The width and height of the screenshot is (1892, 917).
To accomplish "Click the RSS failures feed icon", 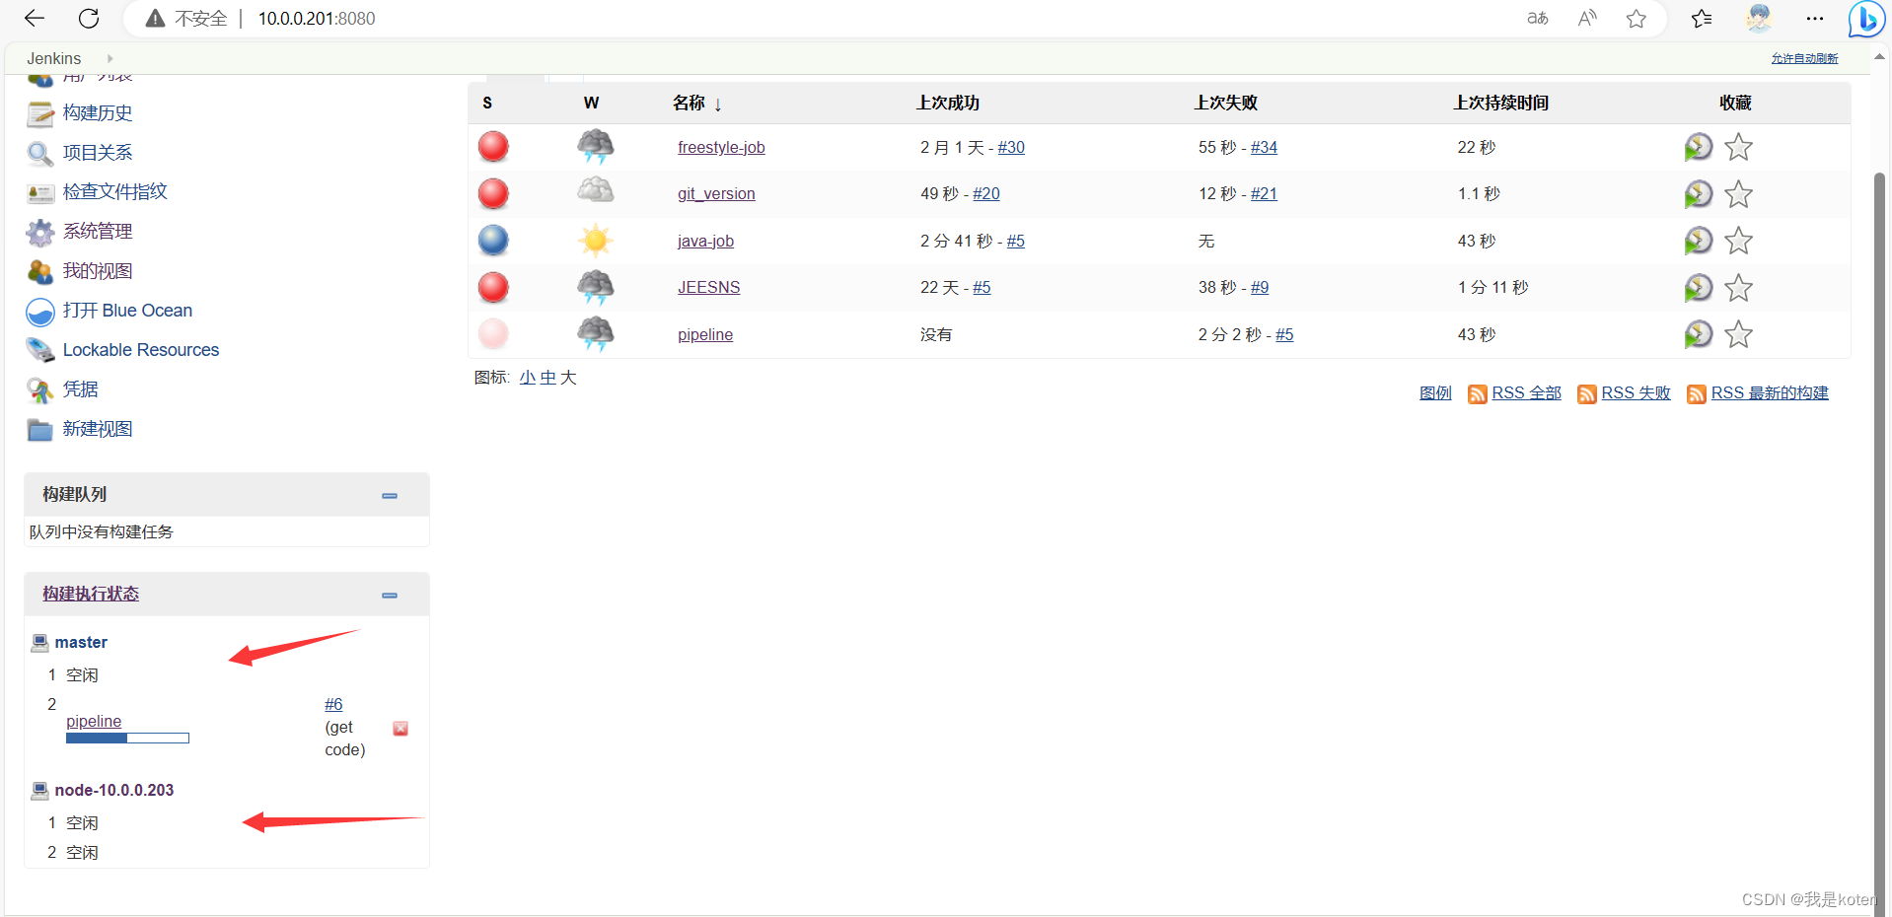I will pyautogui.click(x=1586, y=394).
